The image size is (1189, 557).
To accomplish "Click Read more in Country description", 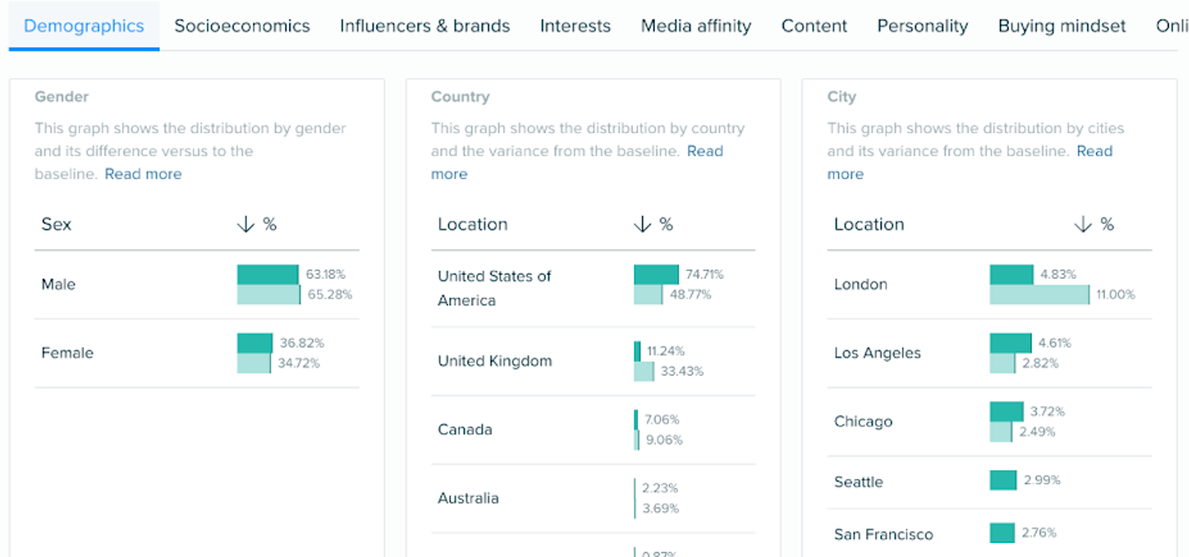I will click(x=704, y=151).
